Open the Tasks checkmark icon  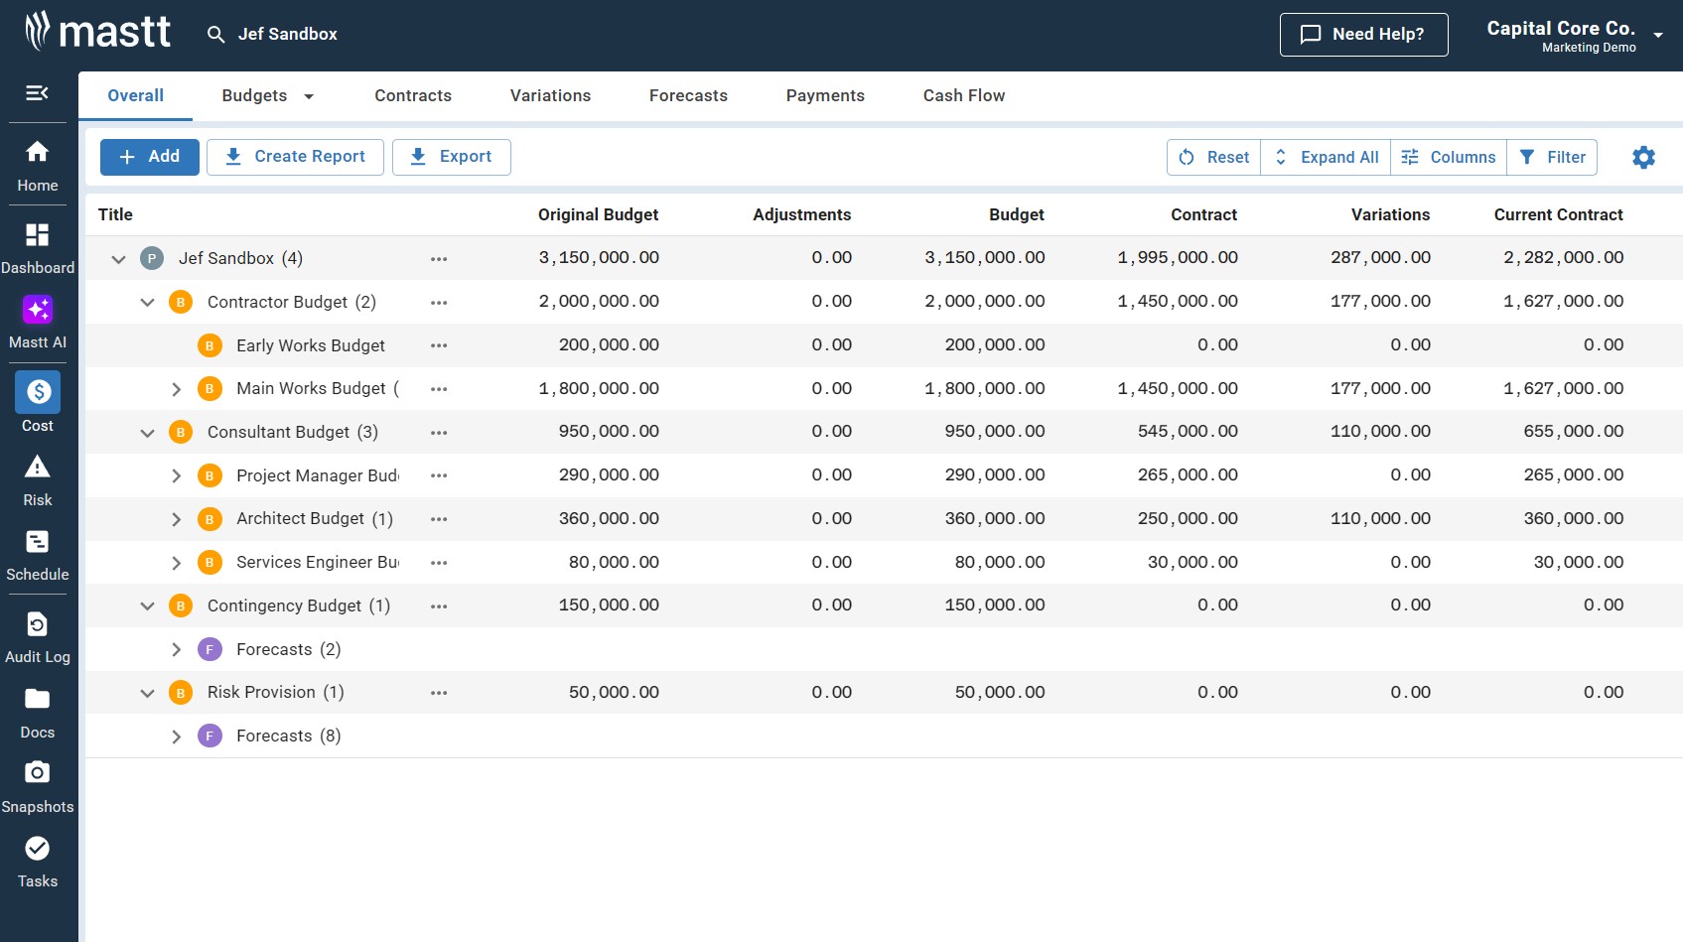[x=38, y=849]
